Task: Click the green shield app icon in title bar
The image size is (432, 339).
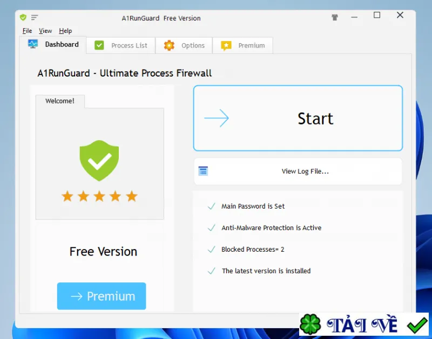Action: (x=23, y=18)
